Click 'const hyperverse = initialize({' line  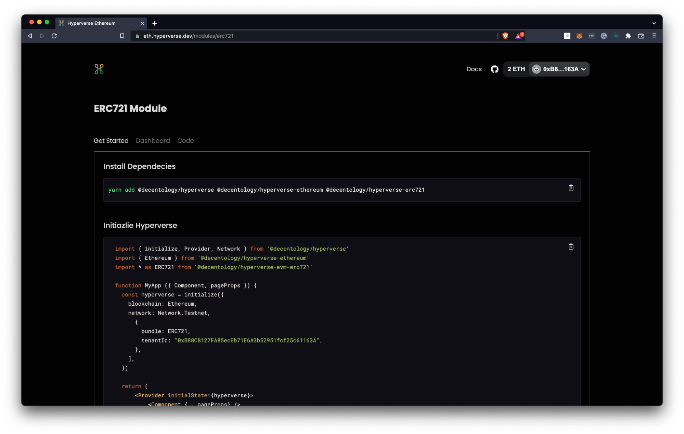(173, 295)
